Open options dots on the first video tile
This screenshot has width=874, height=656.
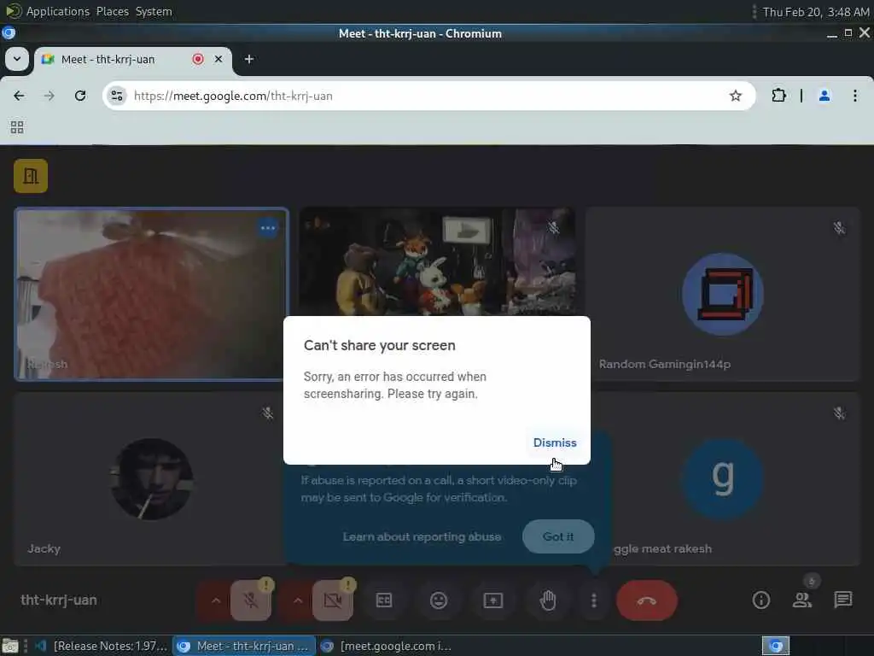tap(268, 228)
